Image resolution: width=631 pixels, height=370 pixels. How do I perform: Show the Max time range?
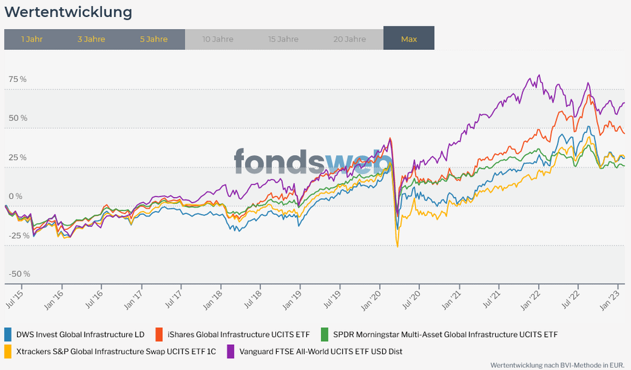(409, 39)
